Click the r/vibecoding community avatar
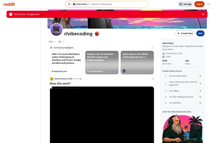This screenshot has width=214, height=143. click(56, 30)
